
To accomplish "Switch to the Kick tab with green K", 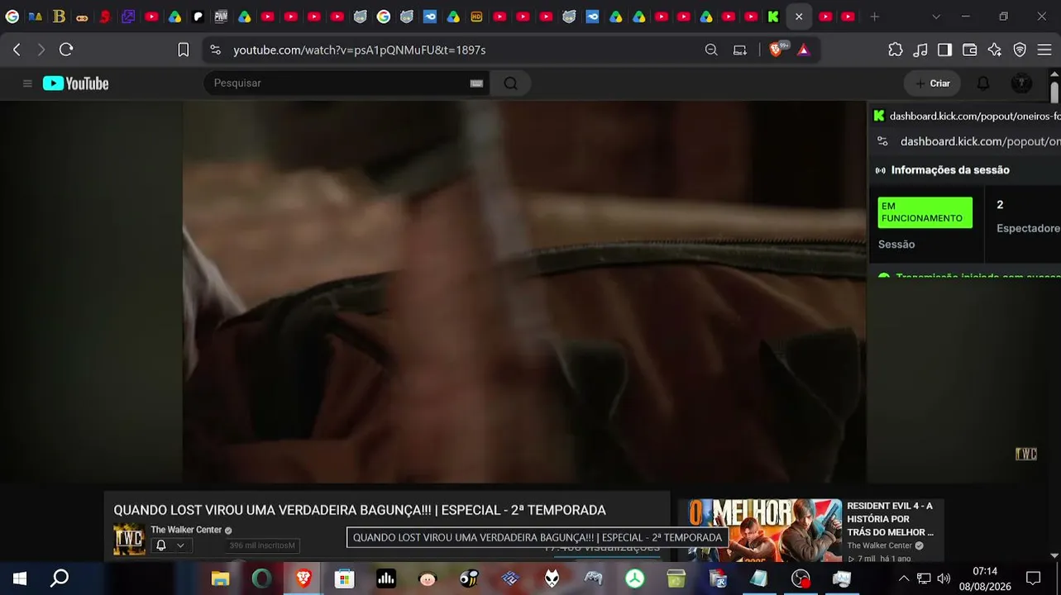I will click(773, 17).
